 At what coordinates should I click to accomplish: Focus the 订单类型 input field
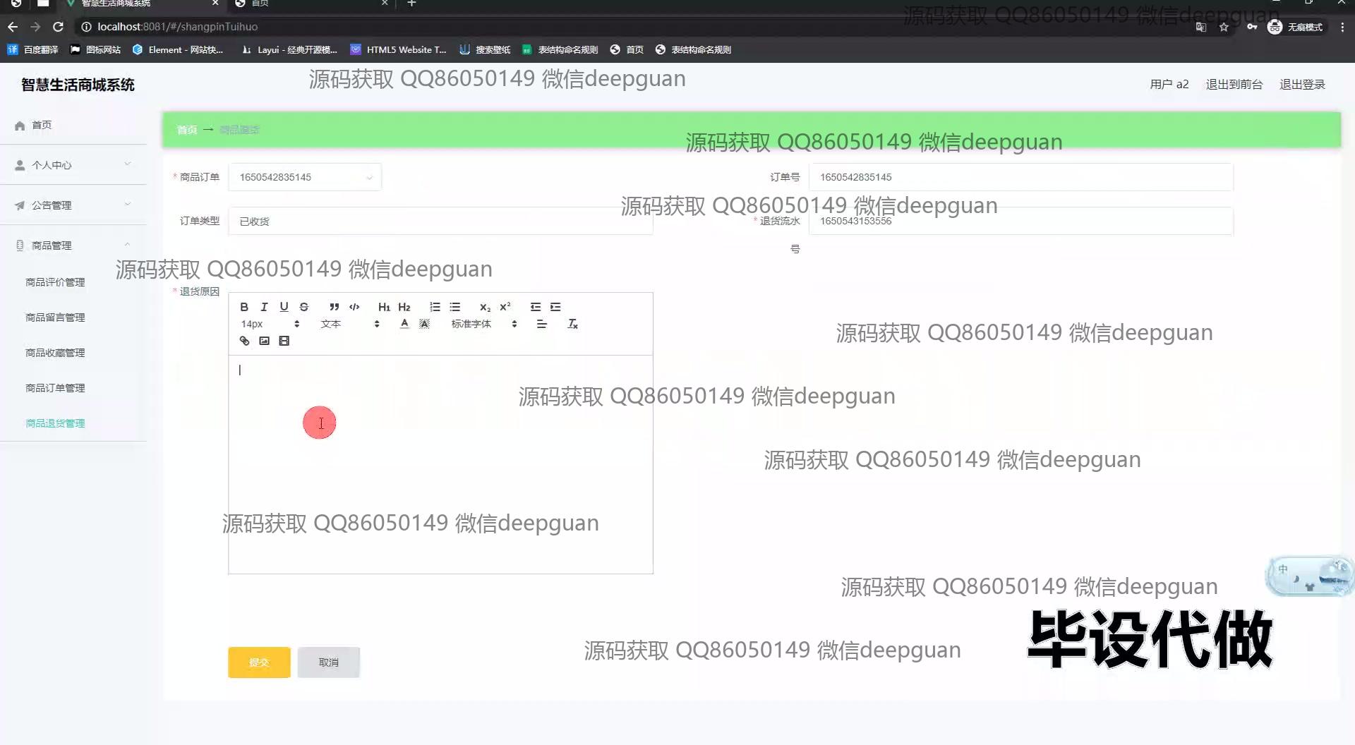click(x=440, y=221)
